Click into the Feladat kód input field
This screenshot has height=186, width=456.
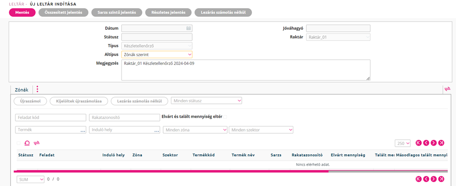coord(51,118)
